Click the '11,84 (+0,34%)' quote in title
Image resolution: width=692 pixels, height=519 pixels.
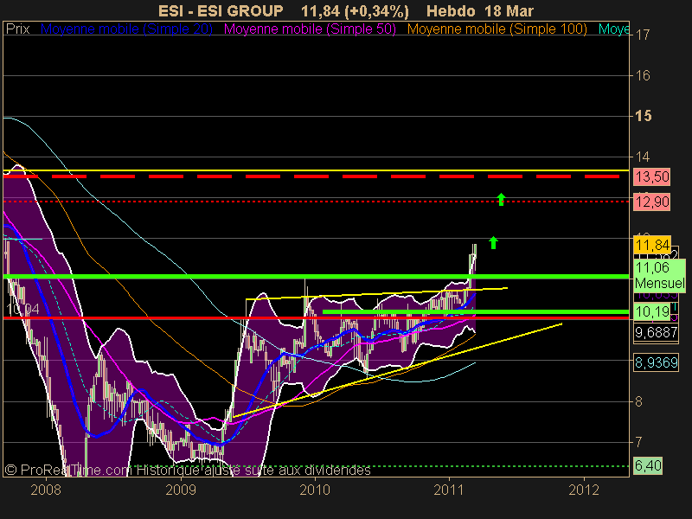[355, 10]
